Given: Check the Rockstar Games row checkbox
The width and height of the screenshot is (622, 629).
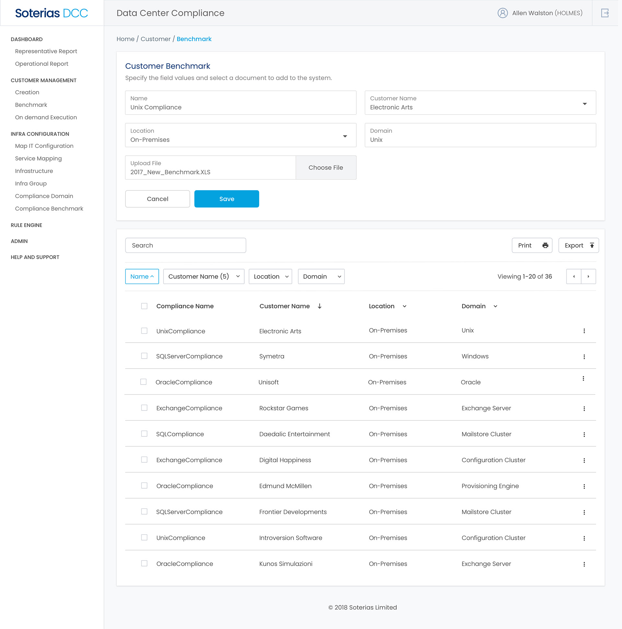Looking at the screenshot, I should (144, 408).
